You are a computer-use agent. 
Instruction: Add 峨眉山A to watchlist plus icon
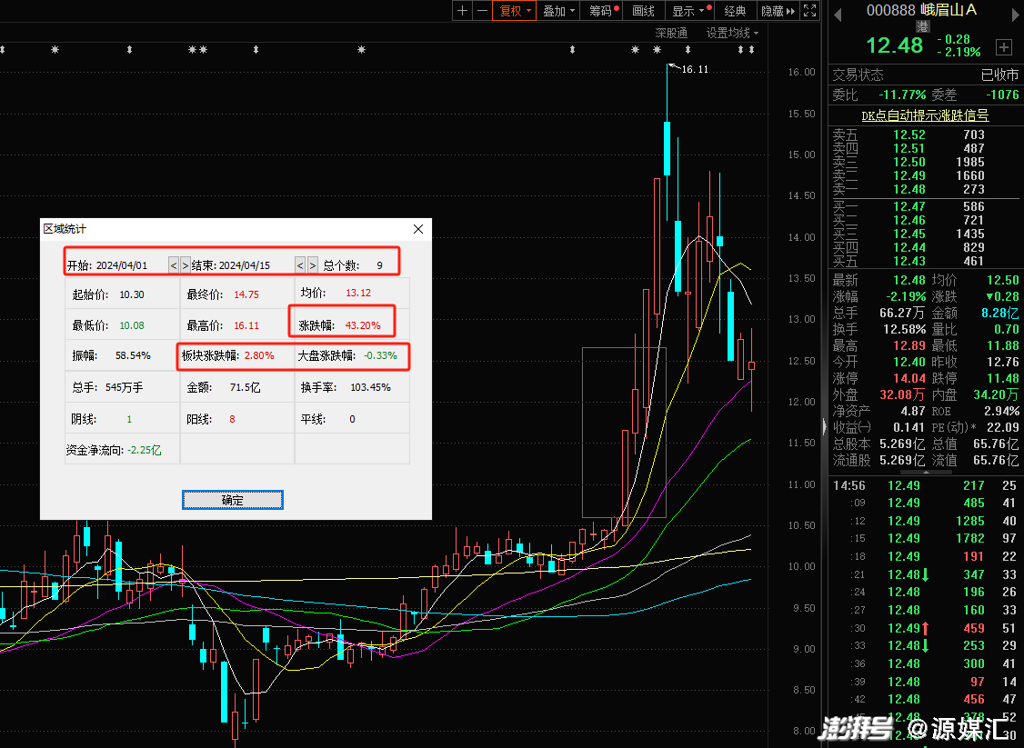click(x=1004, y=46)
